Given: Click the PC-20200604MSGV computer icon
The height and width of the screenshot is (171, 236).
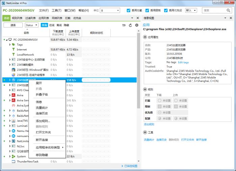Looking at the screenshot, I should (10, 39).
